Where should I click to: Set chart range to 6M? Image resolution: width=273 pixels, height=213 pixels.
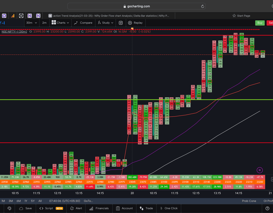tap(18, 201)
